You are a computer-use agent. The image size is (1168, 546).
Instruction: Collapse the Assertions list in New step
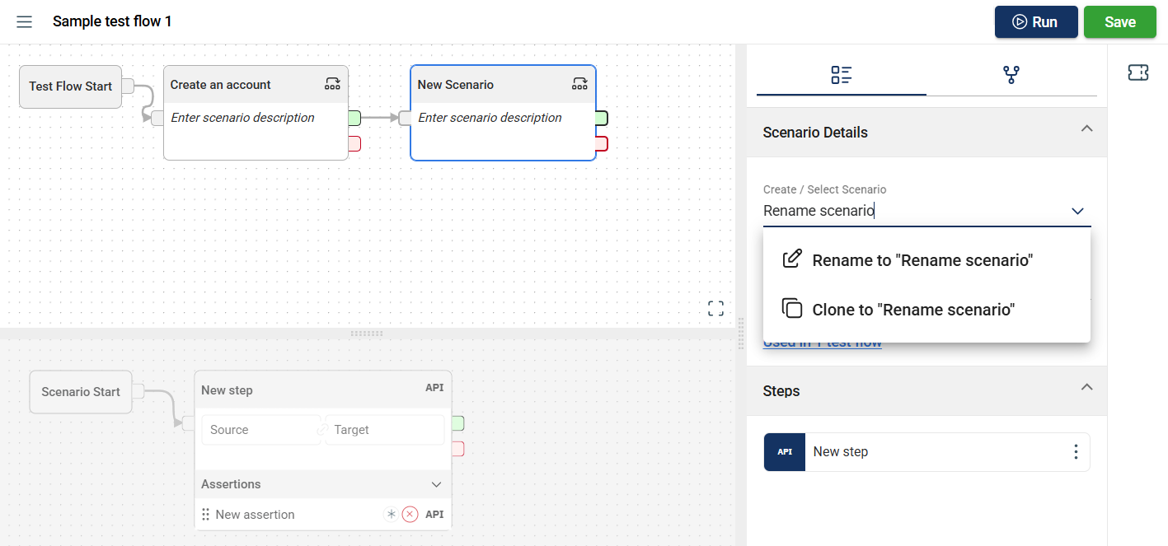[x=437, y=484]
